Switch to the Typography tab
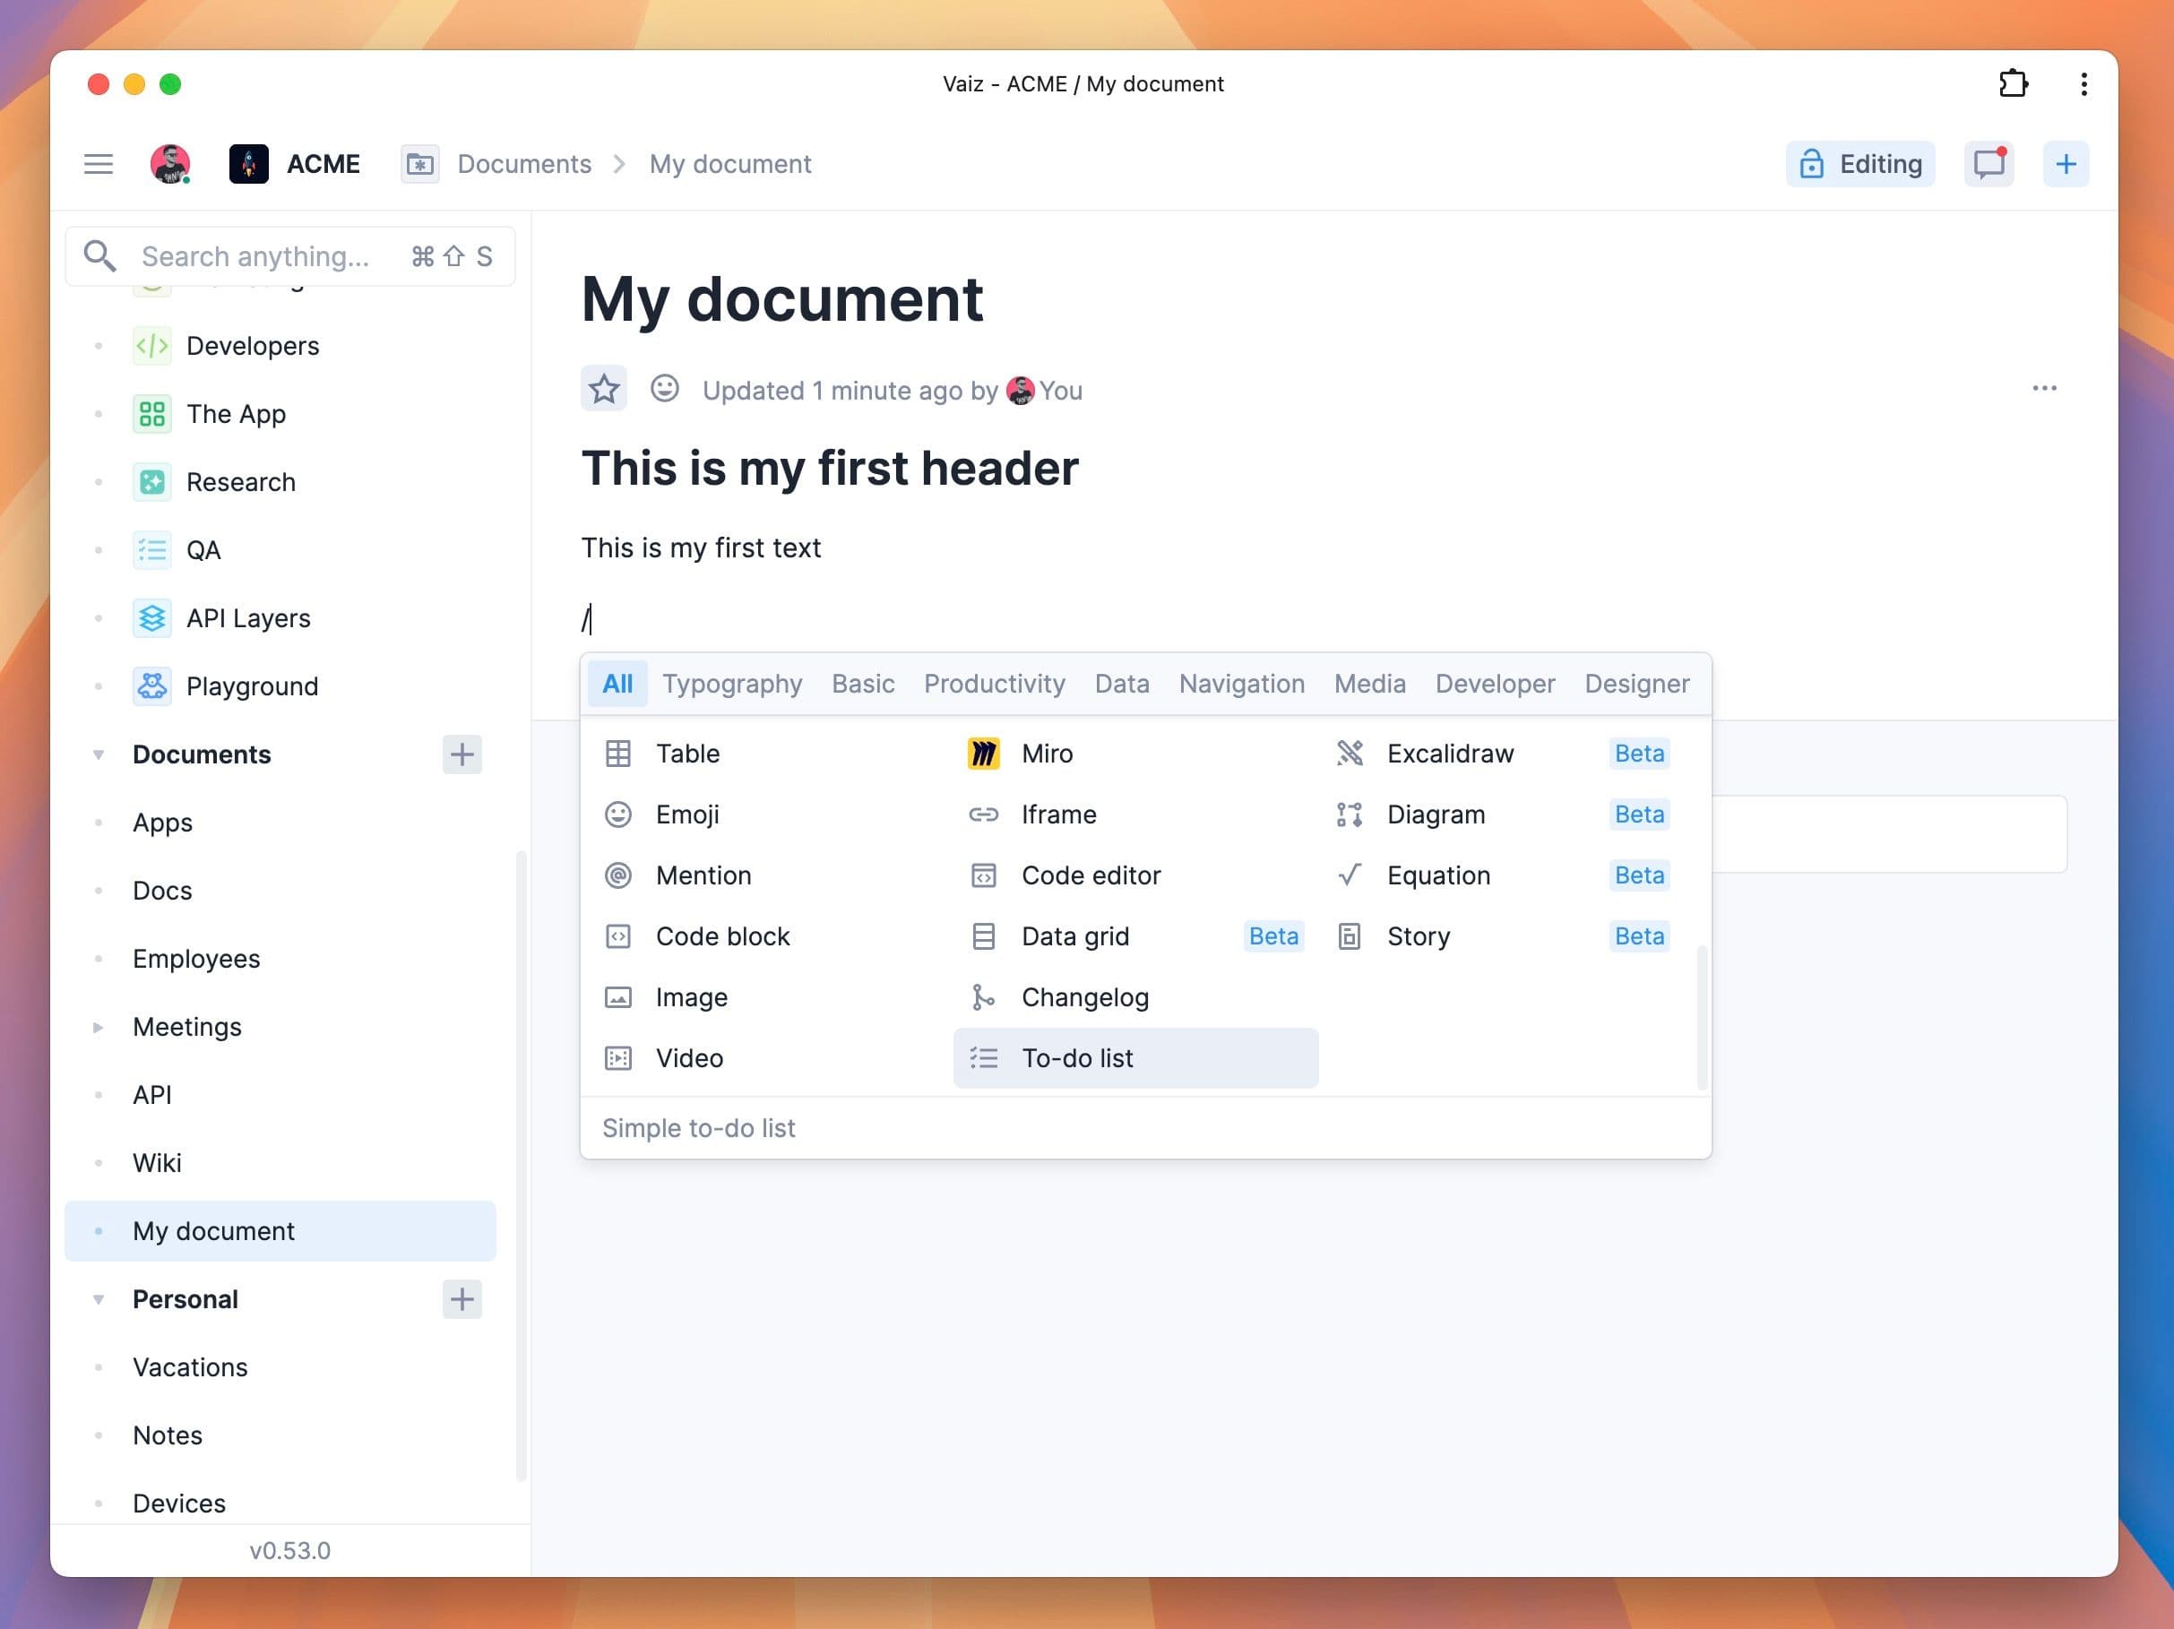The width and height of the screenshot is (2174, 1629). (x=731, y=683)
